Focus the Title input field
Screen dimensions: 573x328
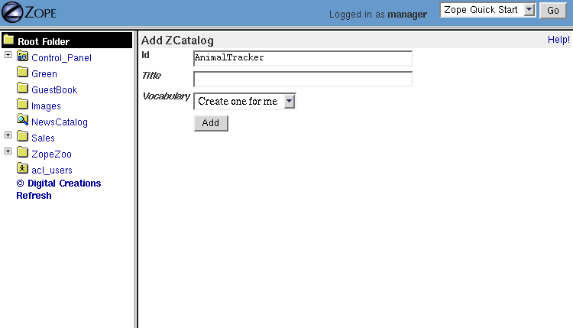tap(303, 79)
